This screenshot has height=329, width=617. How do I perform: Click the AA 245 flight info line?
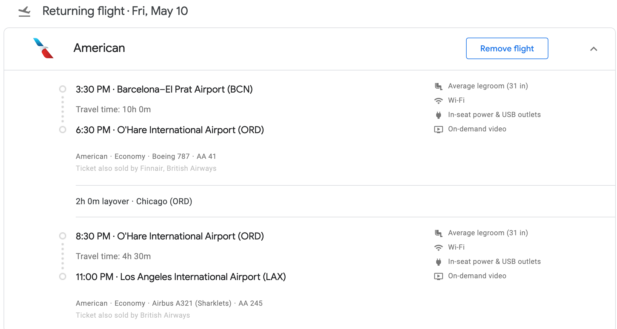169,303
